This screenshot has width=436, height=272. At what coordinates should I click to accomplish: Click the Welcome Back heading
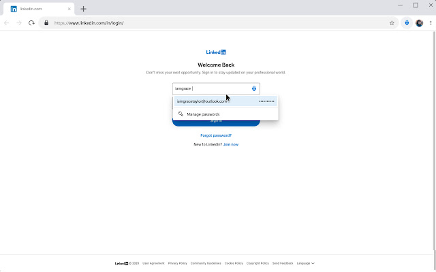(216, 65)
